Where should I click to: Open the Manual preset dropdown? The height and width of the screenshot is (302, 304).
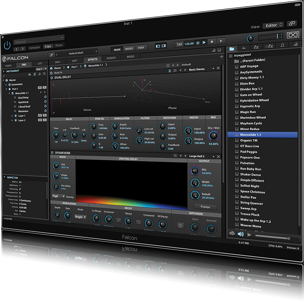[x=39, y=39]
